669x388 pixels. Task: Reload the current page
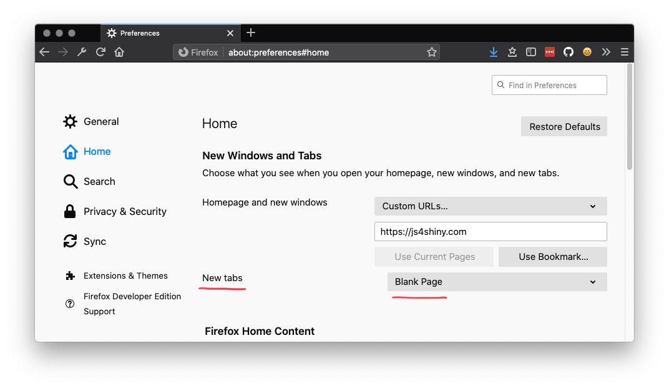tap(100, 52)
